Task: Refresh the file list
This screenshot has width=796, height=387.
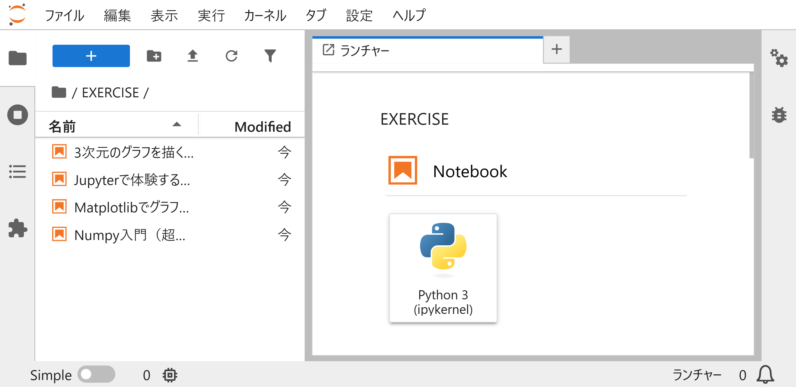Action: point(232,56)
